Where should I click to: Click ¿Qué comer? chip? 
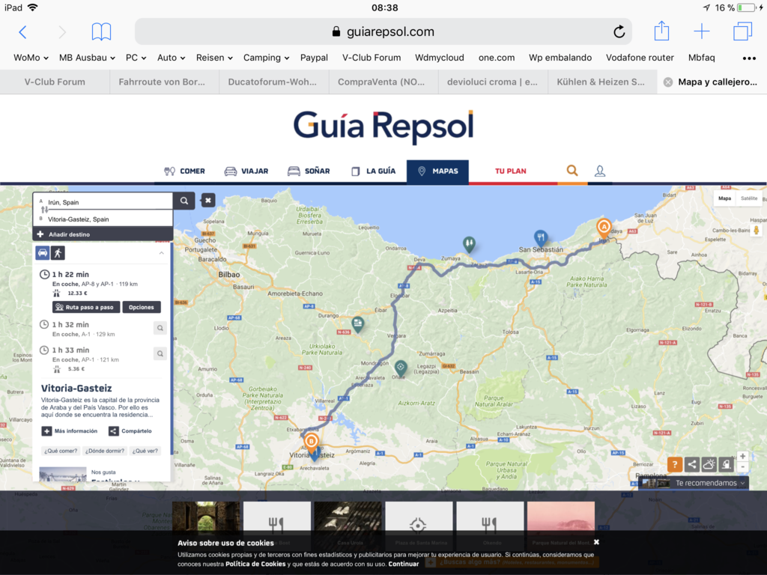pyautogui.click(x=61, y=451)
